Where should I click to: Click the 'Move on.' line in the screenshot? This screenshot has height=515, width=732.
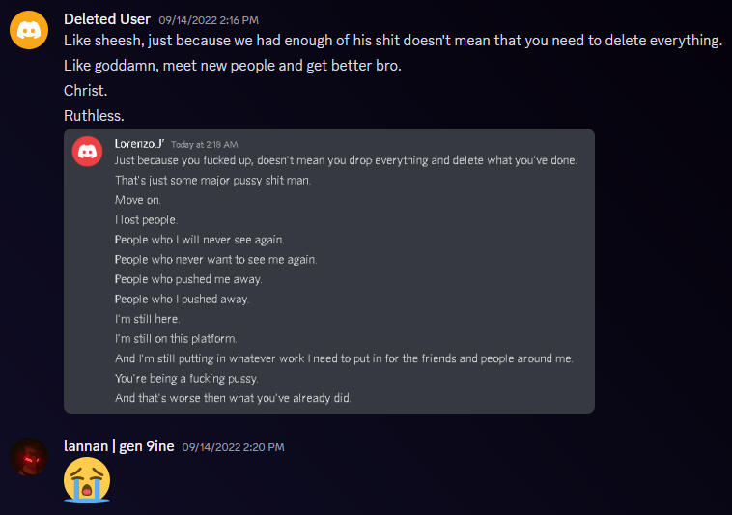[x=138, y=200]
